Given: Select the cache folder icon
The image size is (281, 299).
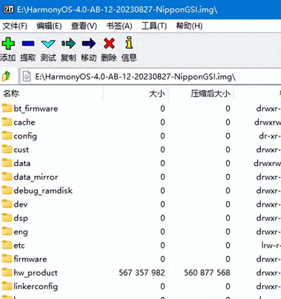Looking at the screenshot, I should tap(7, 122).
